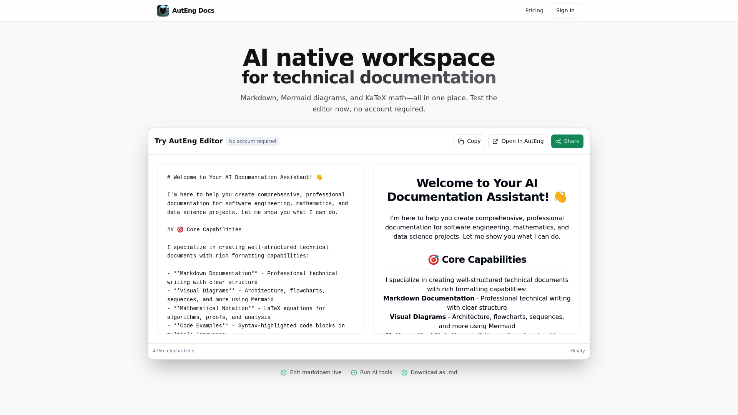
Task: Click check icon beside Run AI tools
Action: pos(354,373)
